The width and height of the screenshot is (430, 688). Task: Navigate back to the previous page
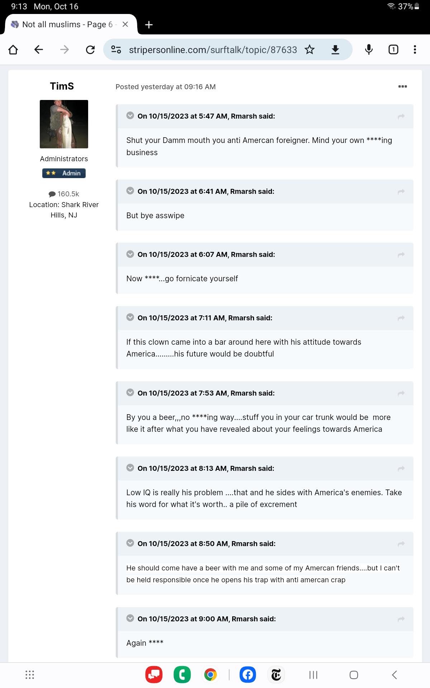pos(39,49)
